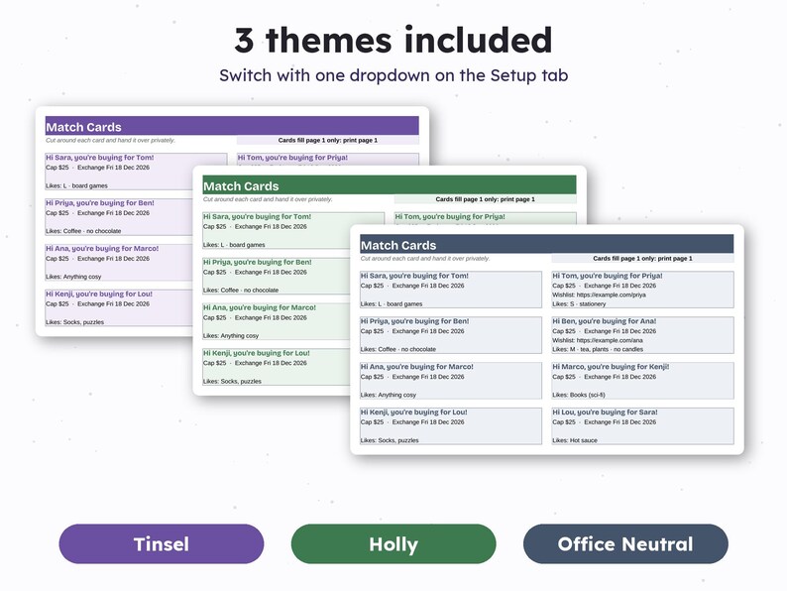The height and width of the screenshot is (591, 787).
Task: Click the purple "Hi Priya, you're buying for Ben!" card
Action: (x=119, y=216)
